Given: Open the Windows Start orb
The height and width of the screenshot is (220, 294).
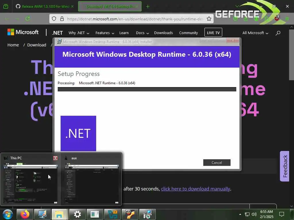Looking at the screenshot, I should (x=8, y=214).
